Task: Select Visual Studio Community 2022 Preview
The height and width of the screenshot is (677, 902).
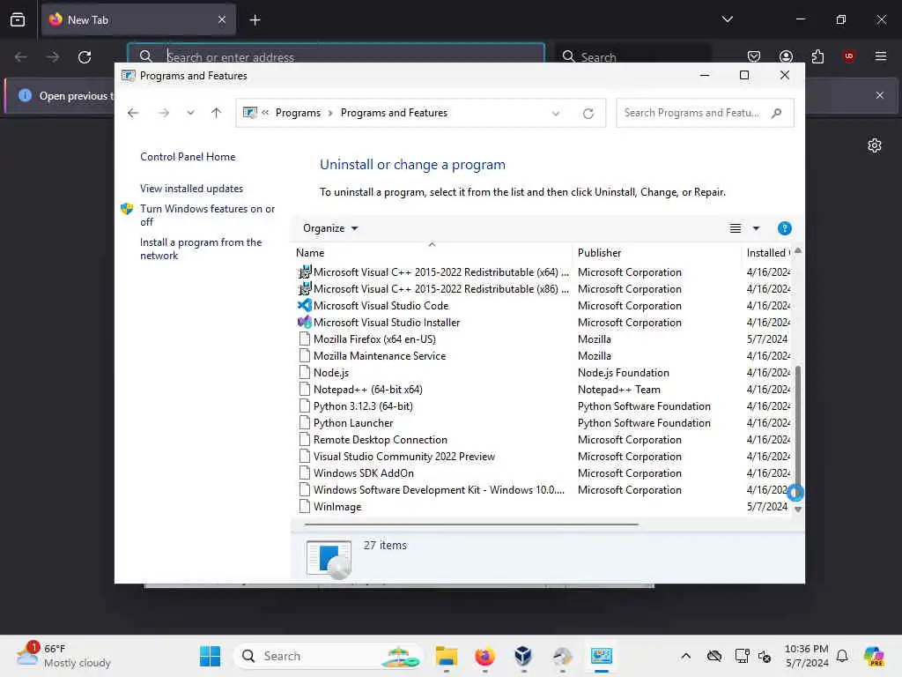Action: [543, 456]
